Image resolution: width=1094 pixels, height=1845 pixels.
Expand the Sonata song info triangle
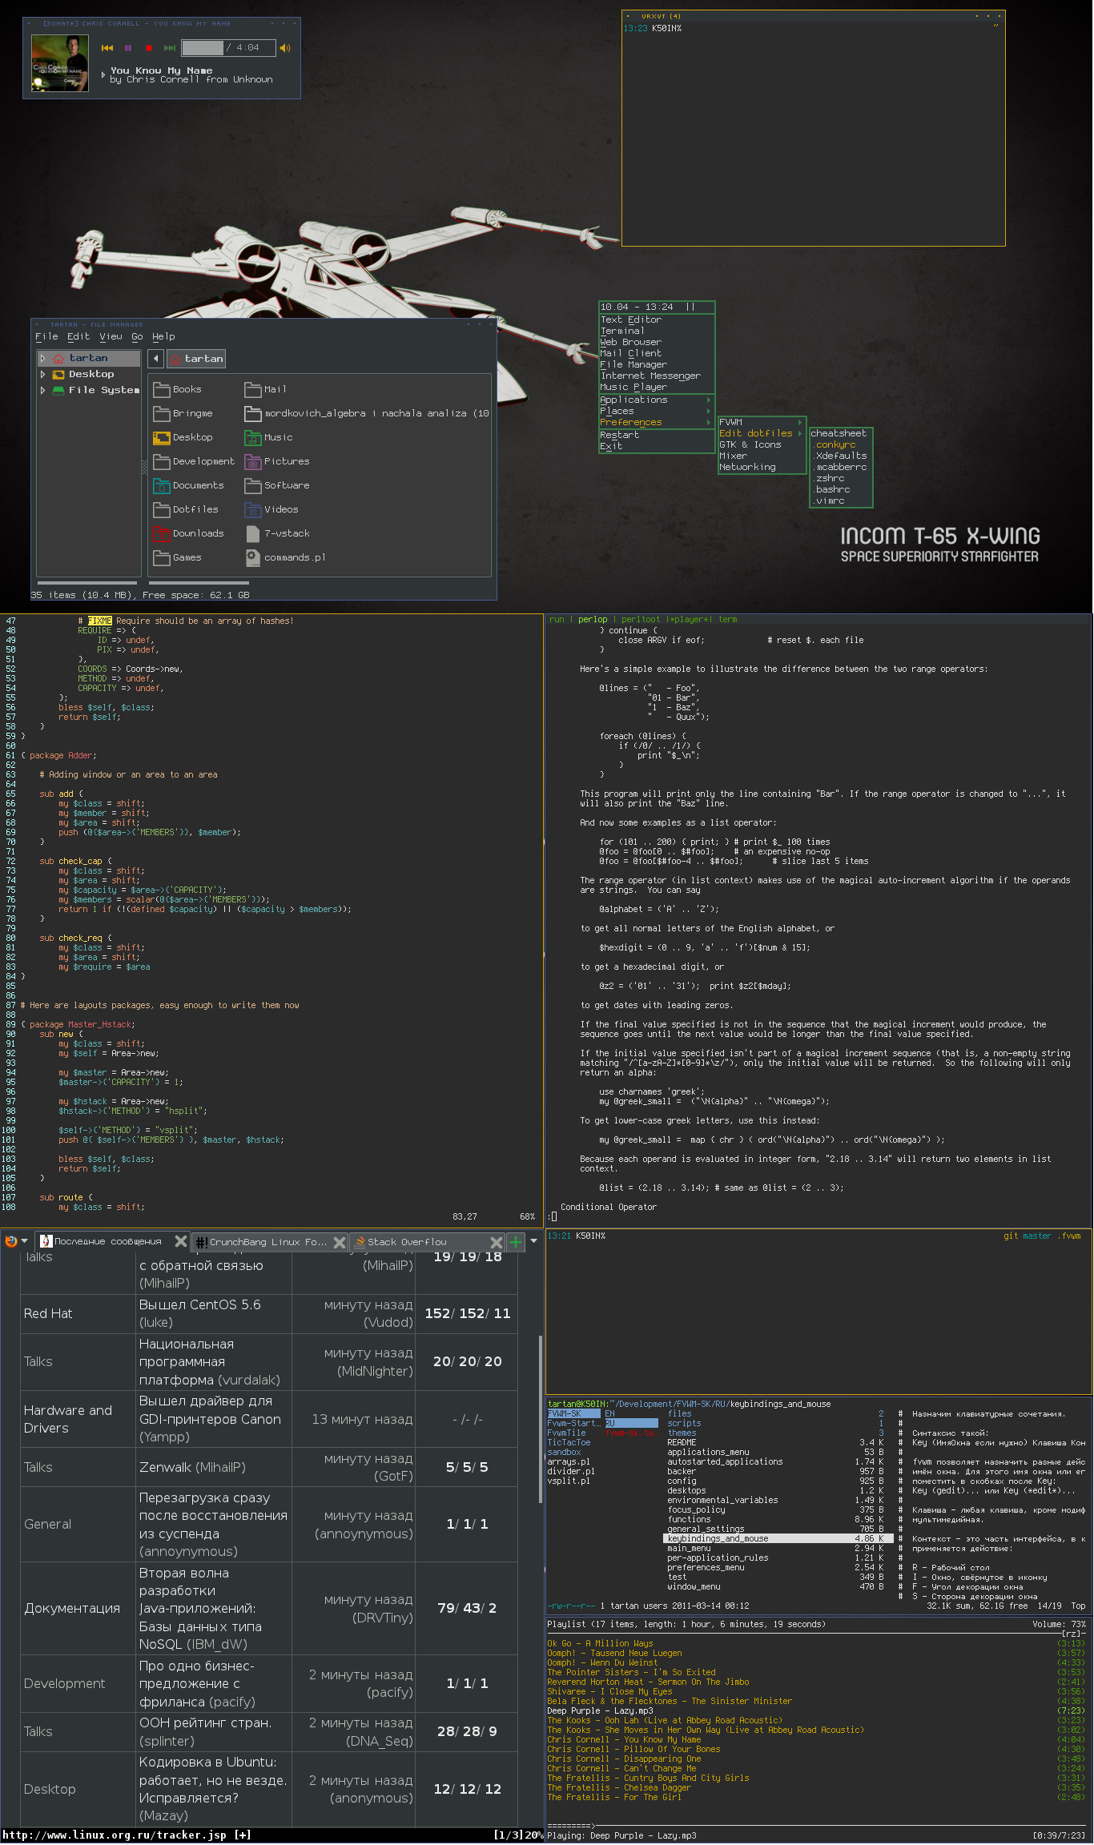click(x=103, y=75)
